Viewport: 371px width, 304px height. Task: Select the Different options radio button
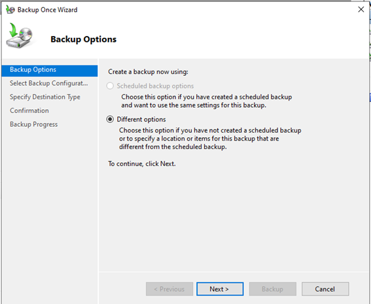[x=110, y=119]
